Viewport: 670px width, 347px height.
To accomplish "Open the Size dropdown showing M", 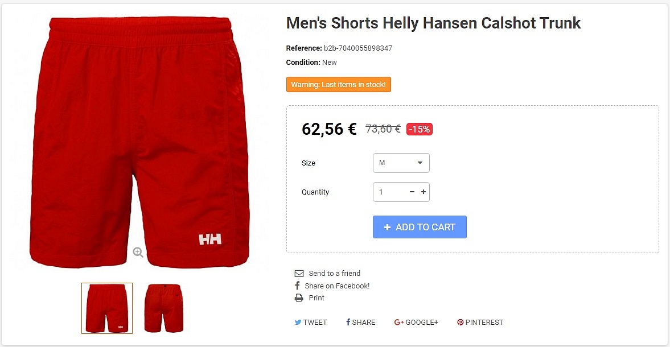I will click(x=401, y=163).
